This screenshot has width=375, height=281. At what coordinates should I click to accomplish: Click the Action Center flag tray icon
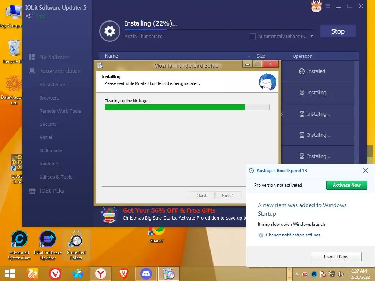(323, 274)
